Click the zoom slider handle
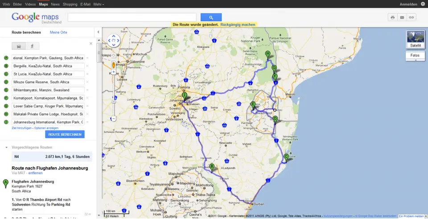The height and width of the screenshot is (219, 428). point(114,101)
